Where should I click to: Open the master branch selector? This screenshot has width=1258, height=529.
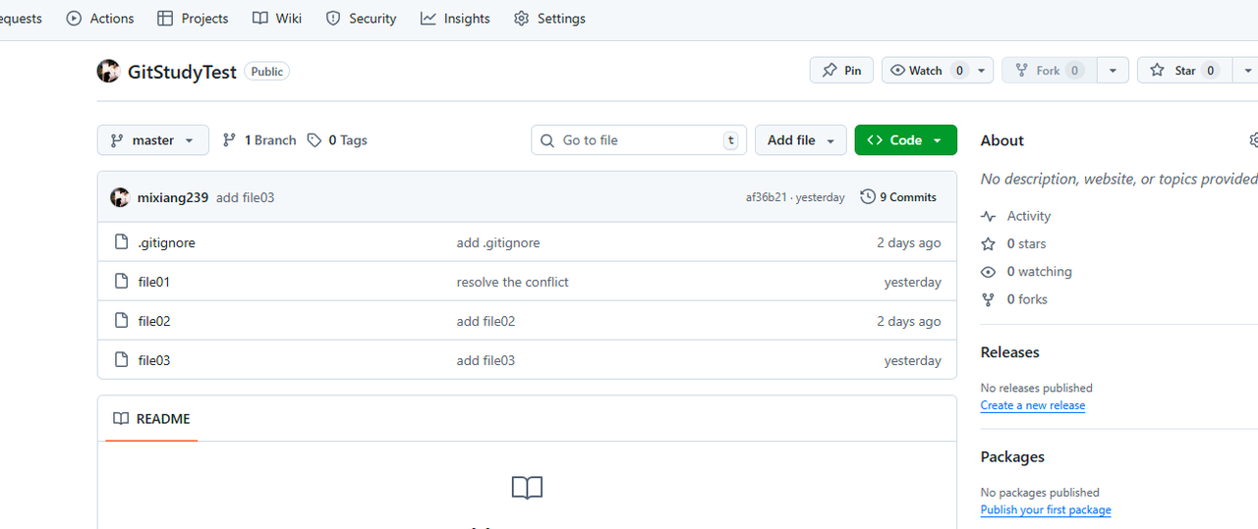[153, 140]
